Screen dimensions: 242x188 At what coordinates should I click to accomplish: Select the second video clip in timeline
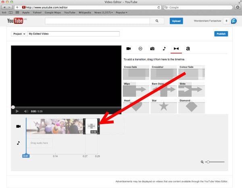pos(74,126)
